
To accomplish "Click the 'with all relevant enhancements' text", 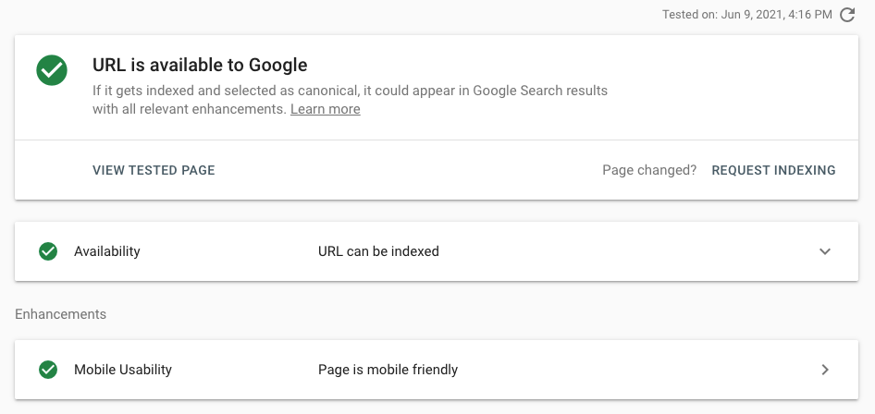I will click(190, 109).
